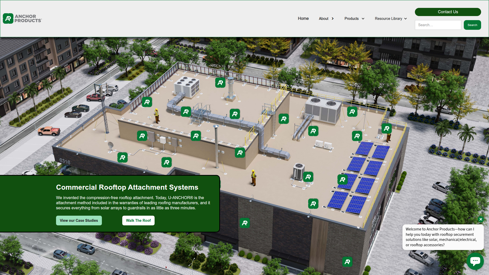Screen dimensions: 489x275
Task: Open View our Case Studies
Action: coord(79,221)
